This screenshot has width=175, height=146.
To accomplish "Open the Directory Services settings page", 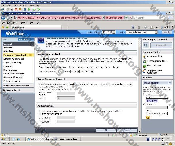I will tap(14, 59).
